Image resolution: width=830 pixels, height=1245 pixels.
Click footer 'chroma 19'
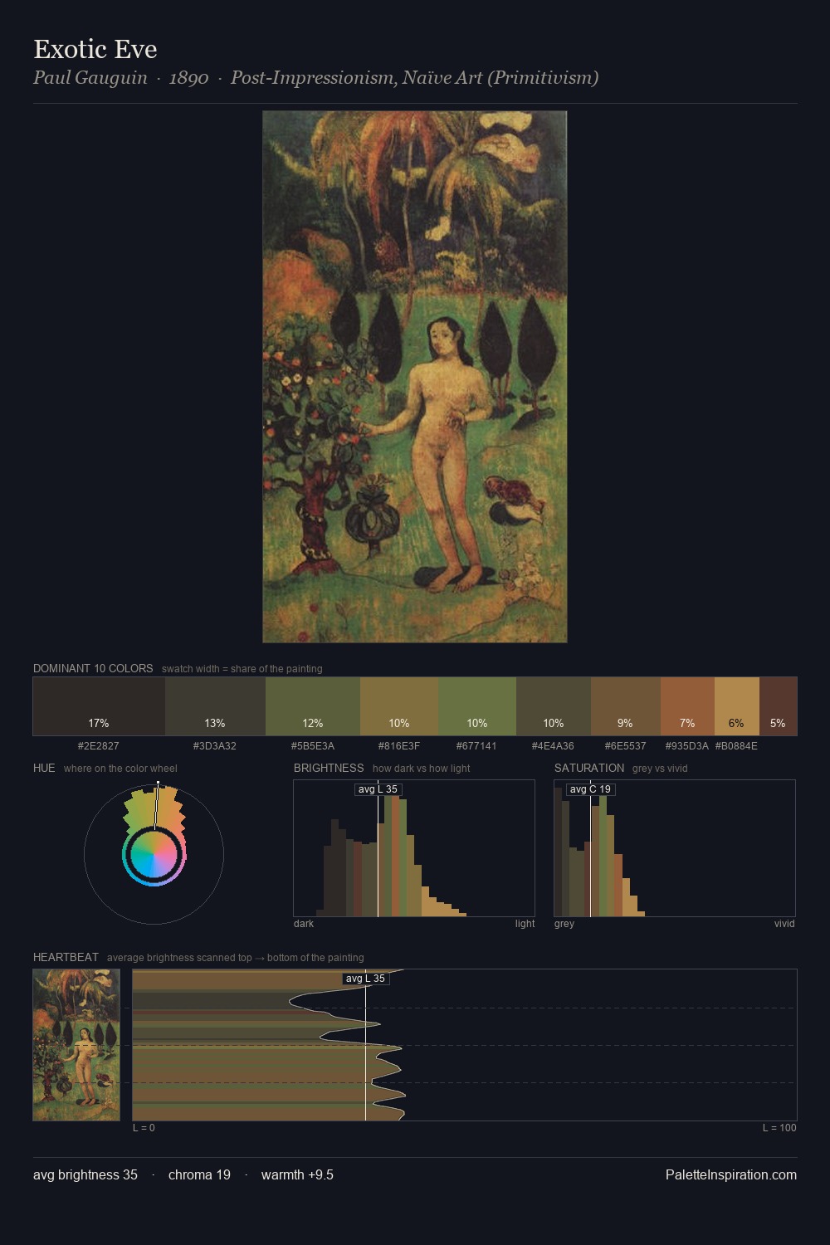click(x=199, y=1174)
